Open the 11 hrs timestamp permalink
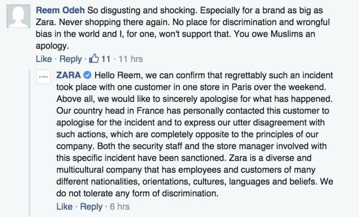 tap(130, 59)
